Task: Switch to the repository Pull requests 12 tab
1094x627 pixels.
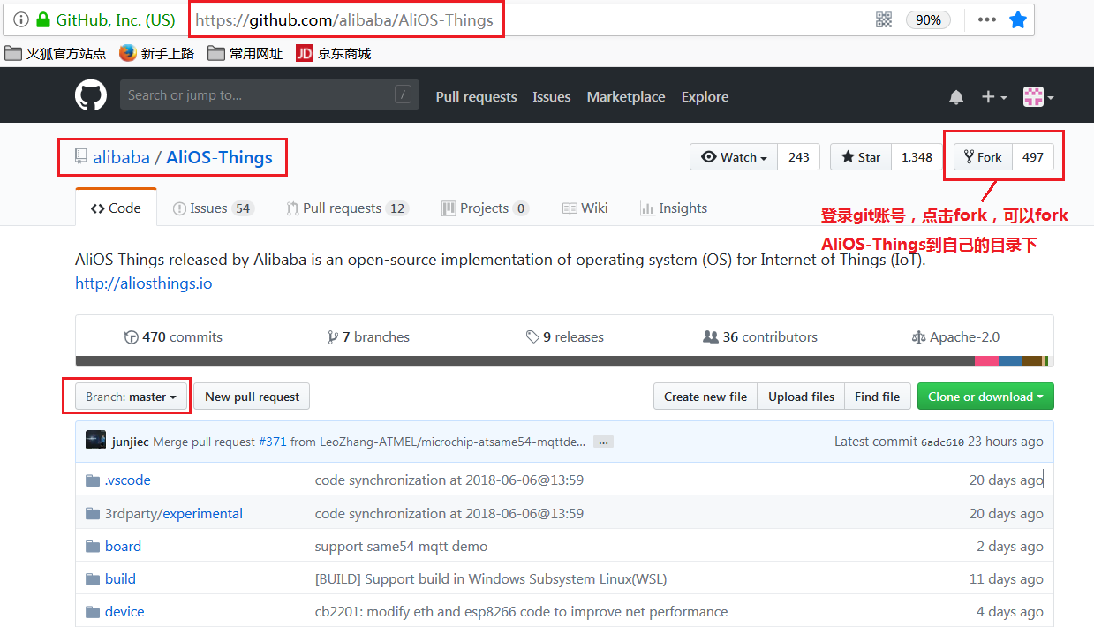Action: tap(347, 208)
